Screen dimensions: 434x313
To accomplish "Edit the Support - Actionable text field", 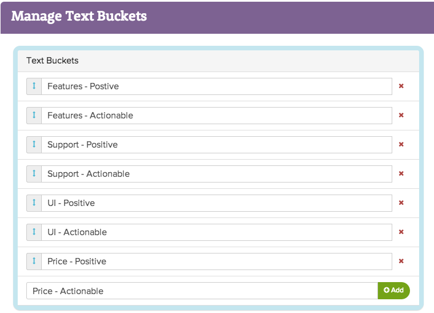I will coord(216,174).
